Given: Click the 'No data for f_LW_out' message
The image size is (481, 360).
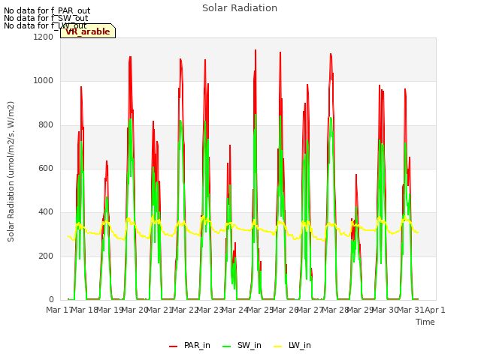Looking at the screenshot, I should click(x=45, y=25).
